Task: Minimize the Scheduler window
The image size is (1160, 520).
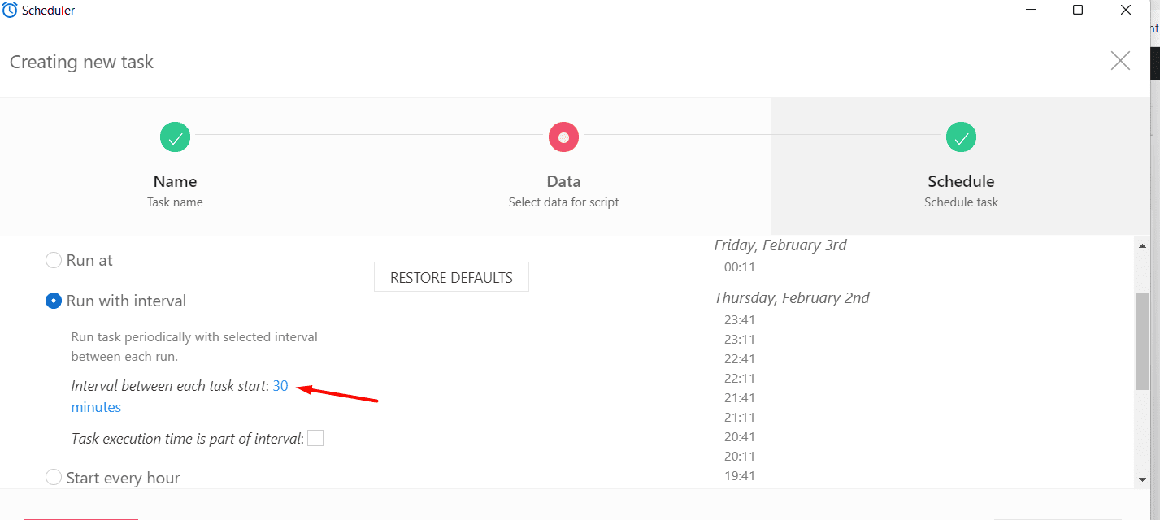Action: tap(1030, 10)
